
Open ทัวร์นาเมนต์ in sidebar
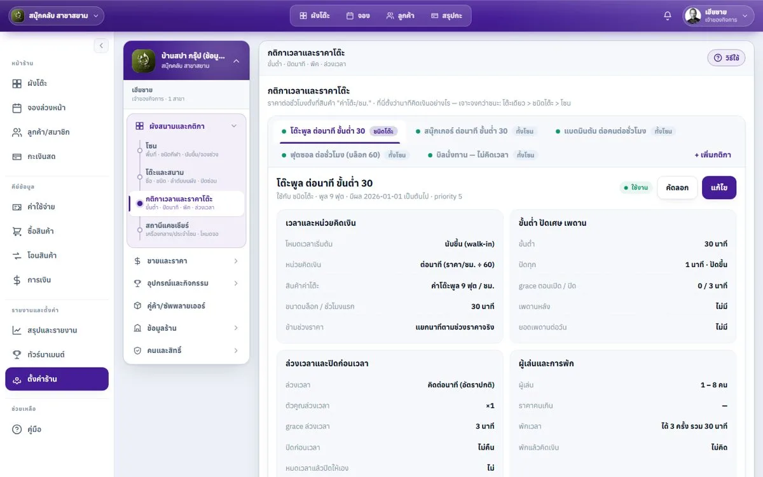click(57, 354)
